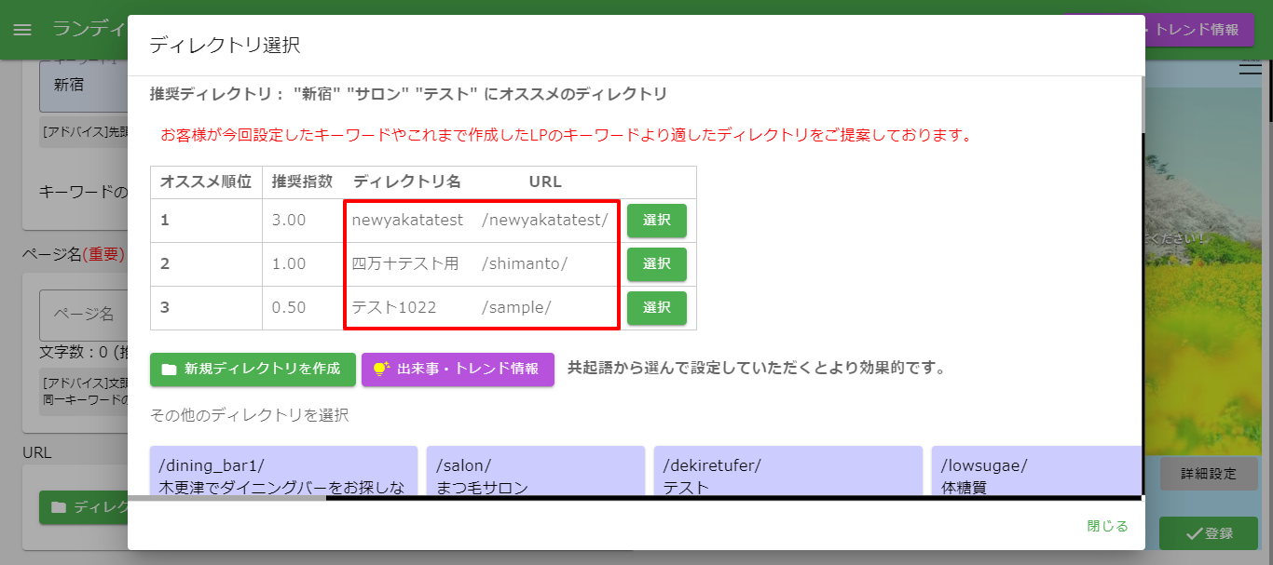Click the folder icon on 新規ディレクトリを作成

pos(169,370)
